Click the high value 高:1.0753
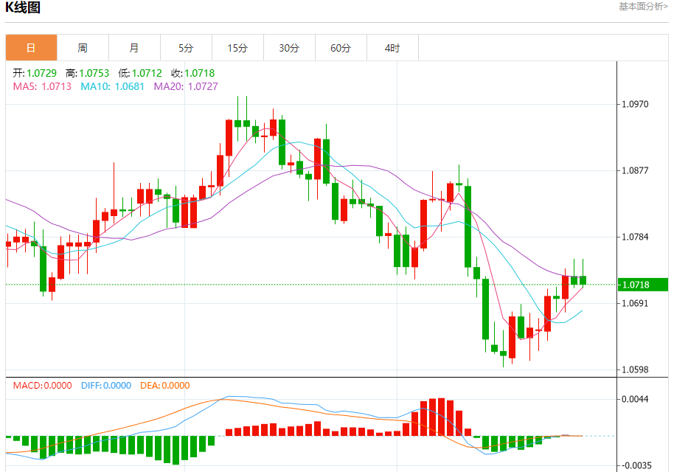The width and height of the screenshot is (674, 472). point(87,73)
